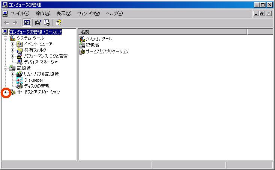Select 記憶域 in the right list pane
Viewport: 275px width, 170px height.
[92, 45]
